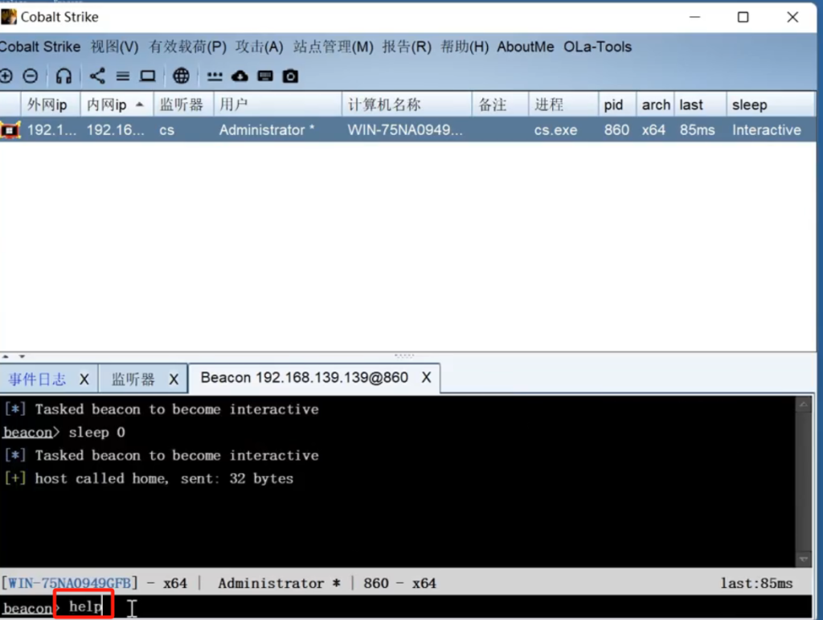
Task: Open the 有效载荷(P) menu
Action: [x=187, y=47]
